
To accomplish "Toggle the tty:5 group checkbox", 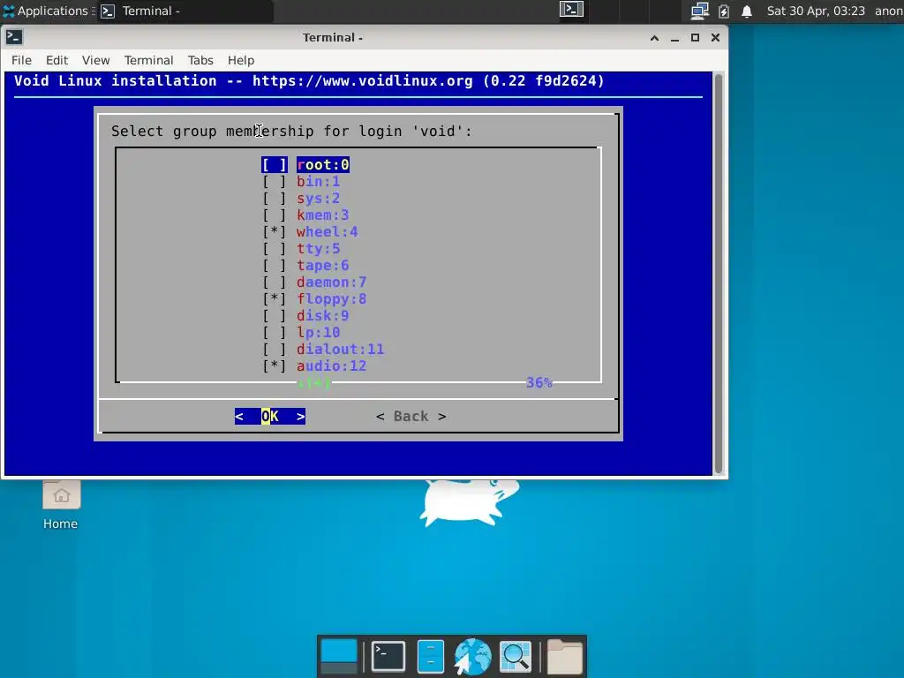I will [x=275, y=248].
